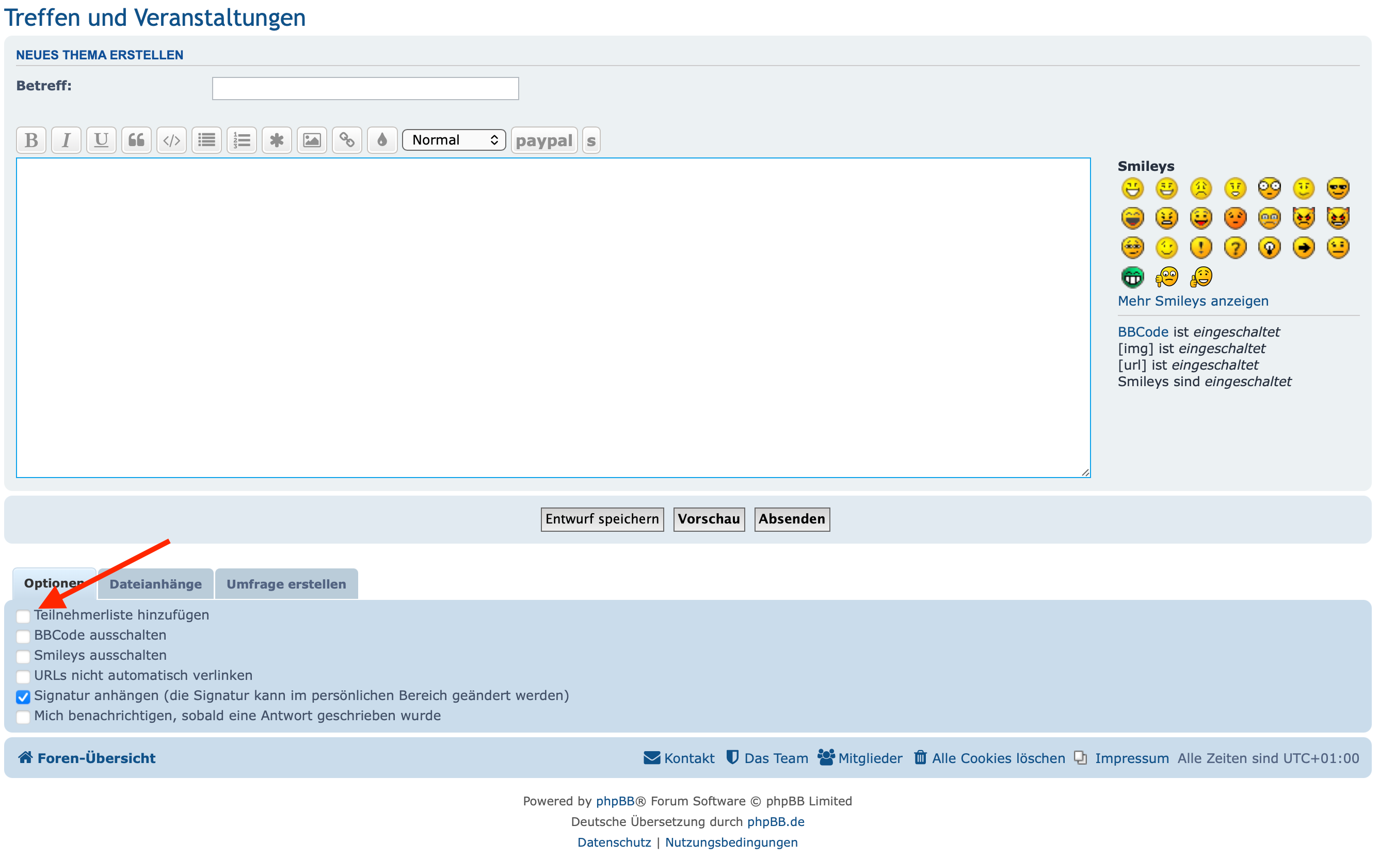Viewport: 1379px width, 857px height.
Task: Click the insert image icon
Action: [x=312, y=140]
